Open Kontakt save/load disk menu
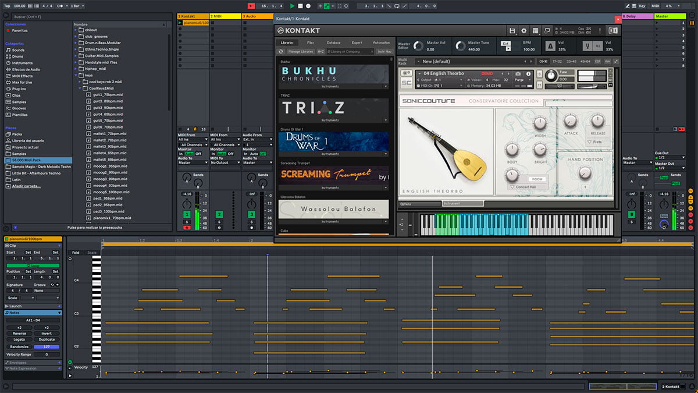Viewport: 698px width, 393px height. coord(512,30)
